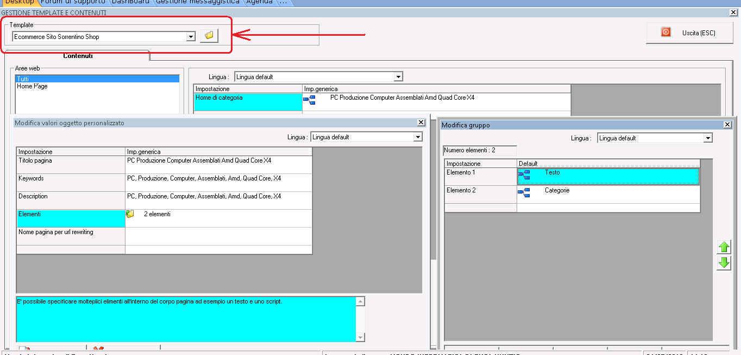Click PC Produzione value in Home di categoria

402,98
